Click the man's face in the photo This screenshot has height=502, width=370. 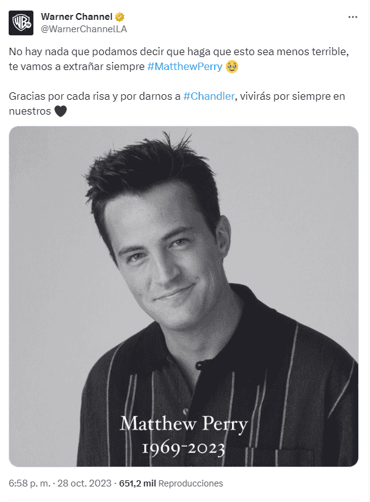(x=166, y=256)
